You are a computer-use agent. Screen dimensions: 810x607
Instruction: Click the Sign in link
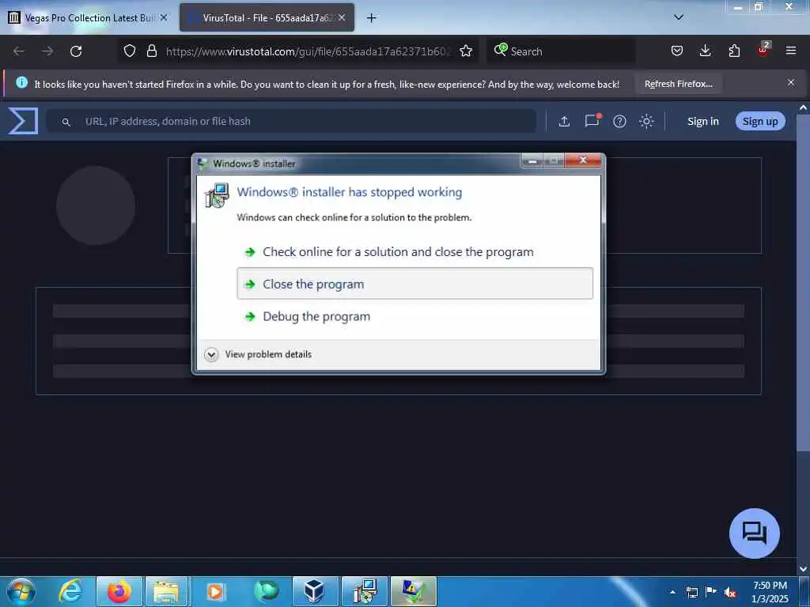pos(702,121)
